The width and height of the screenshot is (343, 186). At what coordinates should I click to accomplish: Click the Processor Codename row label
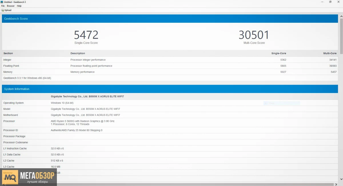(16, 143)
